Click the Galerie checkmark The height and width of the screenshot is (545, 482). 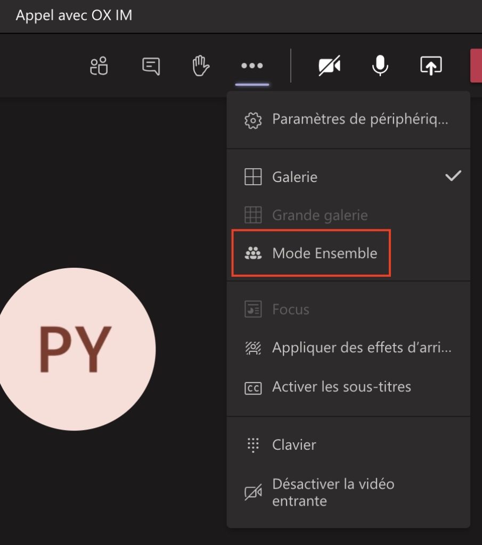tap(453, 176)
